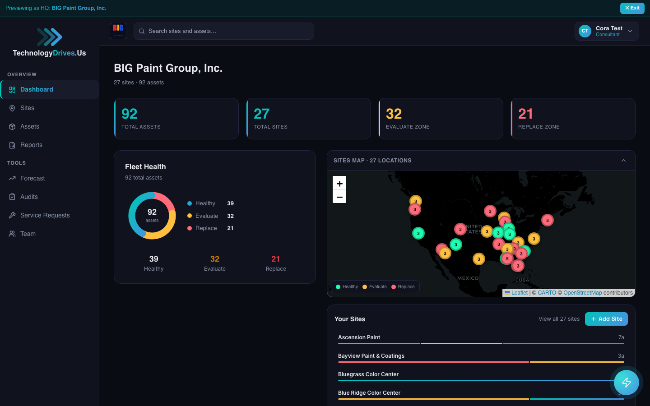
Task: Click the Dashboard grid icon in sidebar
Action: click(x=12, y=90)
